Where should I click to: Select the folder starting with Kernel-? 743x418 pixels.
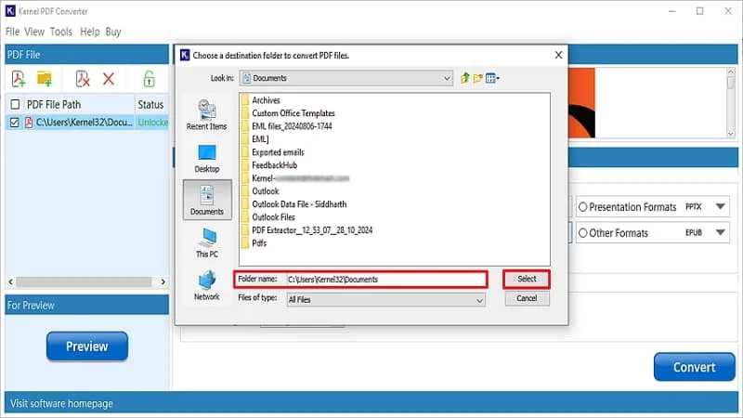coord(300,178)
